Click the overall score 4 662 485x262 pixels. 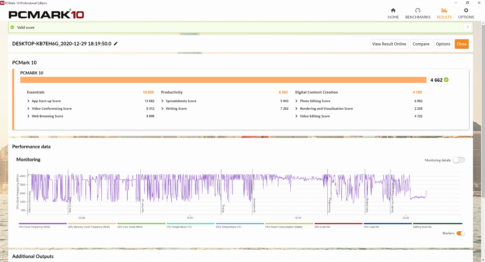point(436,80)
